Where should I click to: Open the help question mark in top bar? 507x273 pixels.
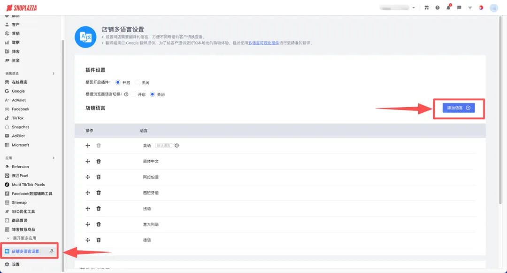[437, 8]
